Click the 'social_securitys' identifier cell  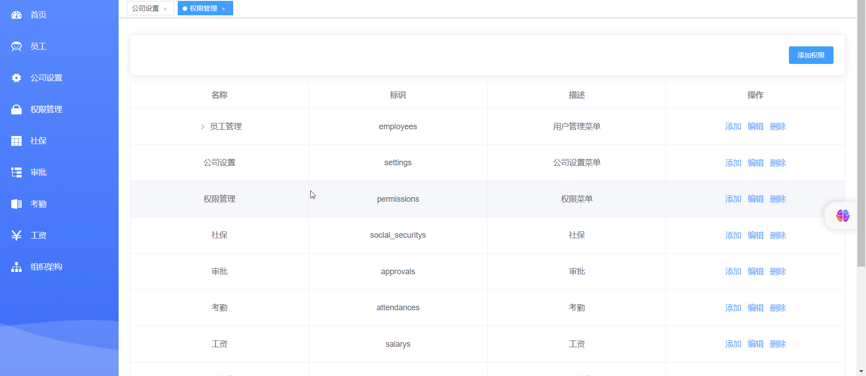pyautogui.click(x=398, y=235)
